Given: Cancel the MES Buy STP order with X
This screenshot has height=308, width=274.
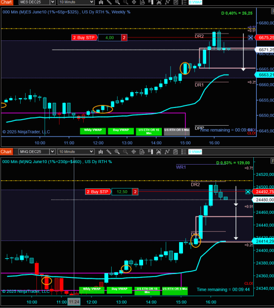Looking at the screenshot, I should click(250, 37).
